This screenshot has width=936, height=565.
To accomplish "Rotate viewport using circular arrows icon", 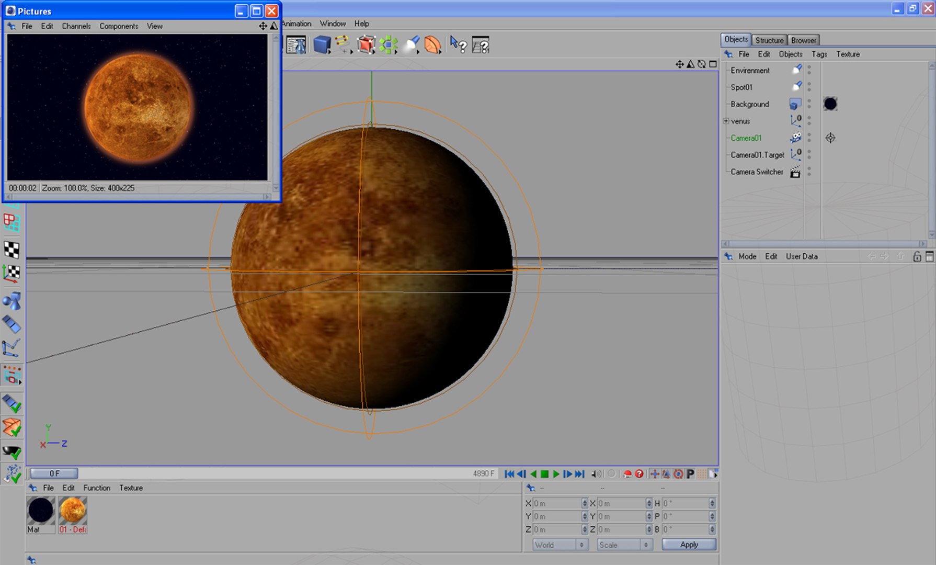I will tap(701, 64).
